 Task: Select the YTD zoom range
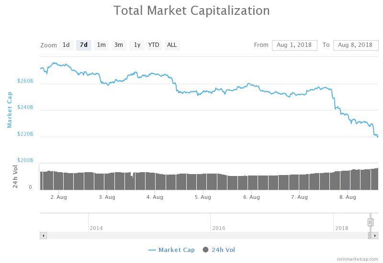154,45
